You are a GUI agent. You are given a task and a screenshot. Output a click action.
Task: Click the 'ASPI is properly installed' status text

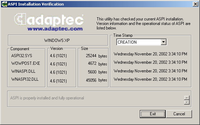pos(47,98)
